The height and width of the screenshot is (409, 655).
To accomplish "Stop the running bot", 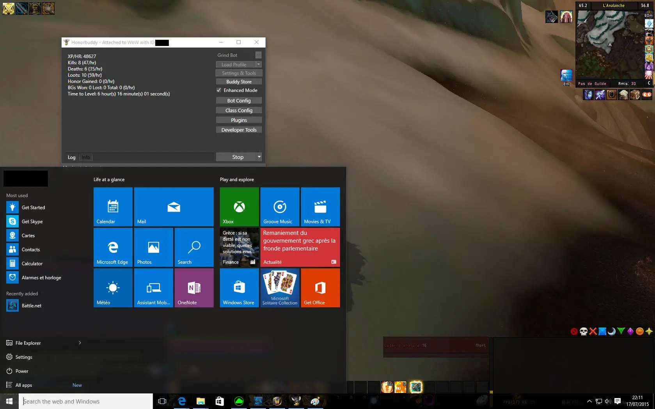I will [236, 157].
